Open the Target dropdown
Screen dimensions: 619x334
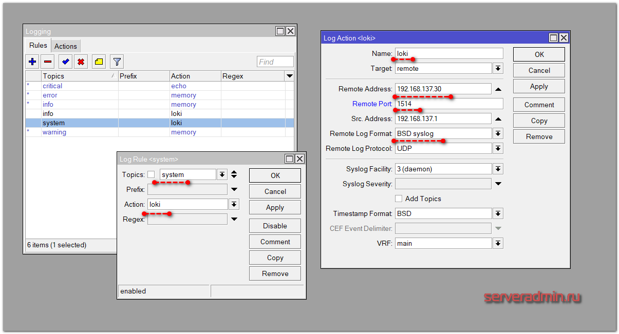pos(498,68)
